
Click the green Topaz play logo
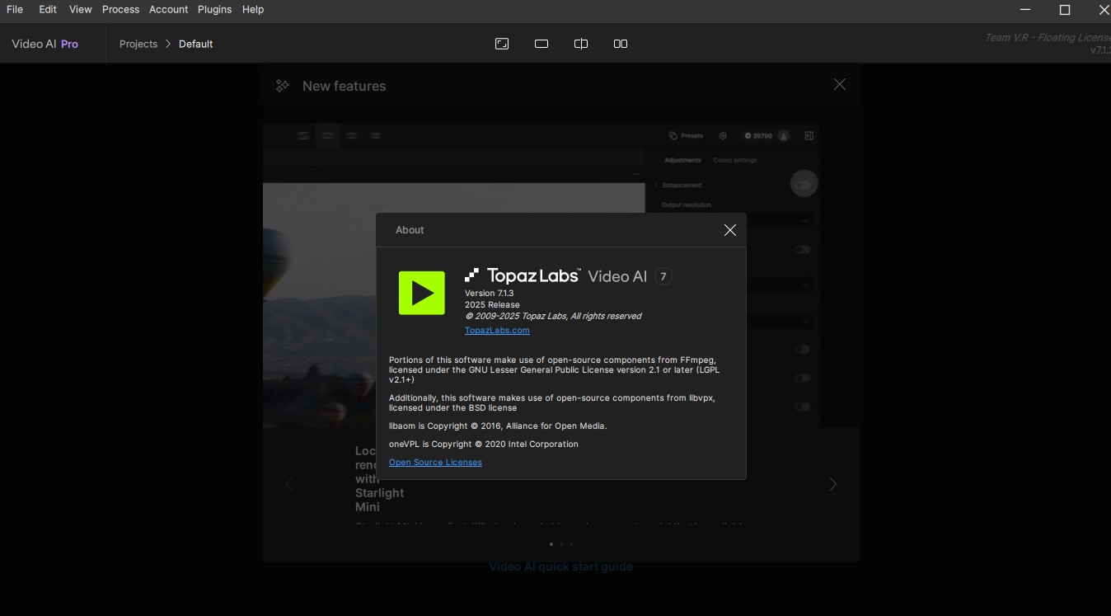click(x=421, y=293)
